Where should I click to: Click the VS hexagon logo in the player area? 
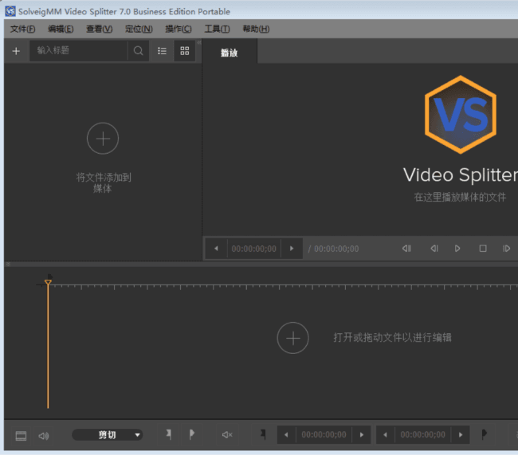461,115
